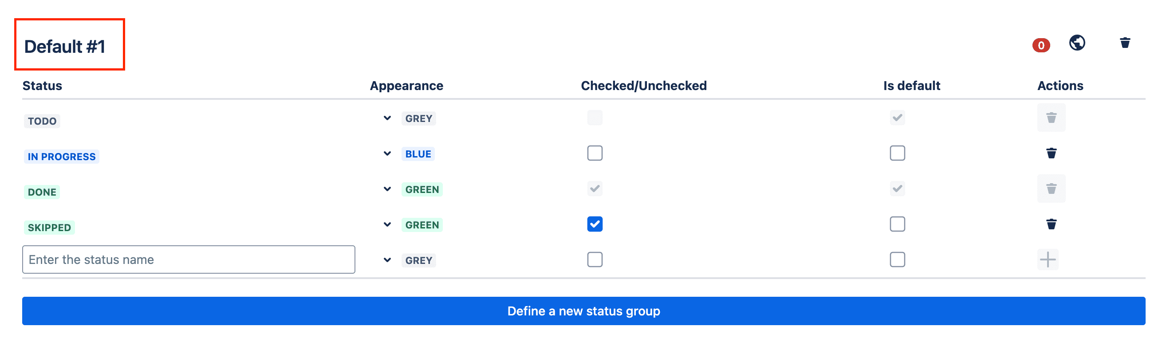Click the Status column header

43,86
